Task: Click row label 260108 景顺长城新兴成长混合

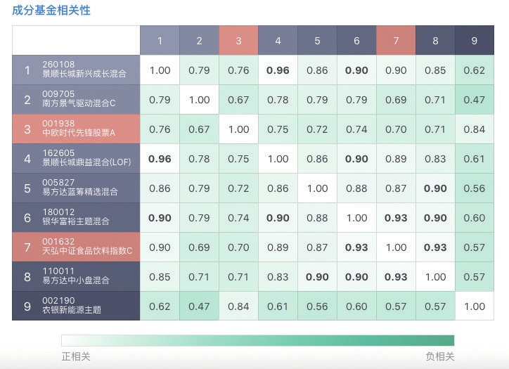Action: pyautogui.click(x=76, y=70)
